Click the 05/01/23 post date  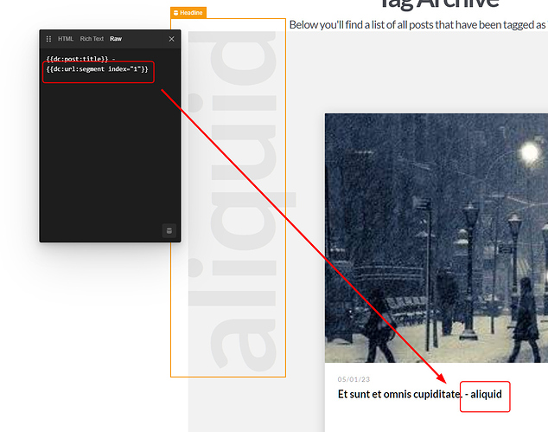(354, 378)
